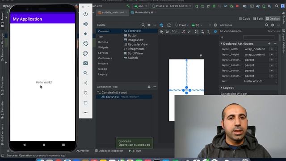Select Layouts category in Palette

pos(103,53)
